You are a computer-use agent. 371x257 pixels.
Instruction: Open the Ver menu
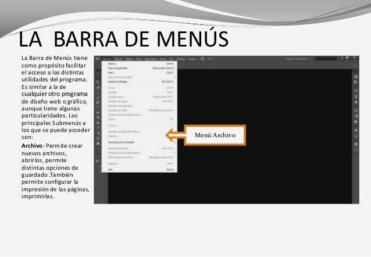click(172, 59)
